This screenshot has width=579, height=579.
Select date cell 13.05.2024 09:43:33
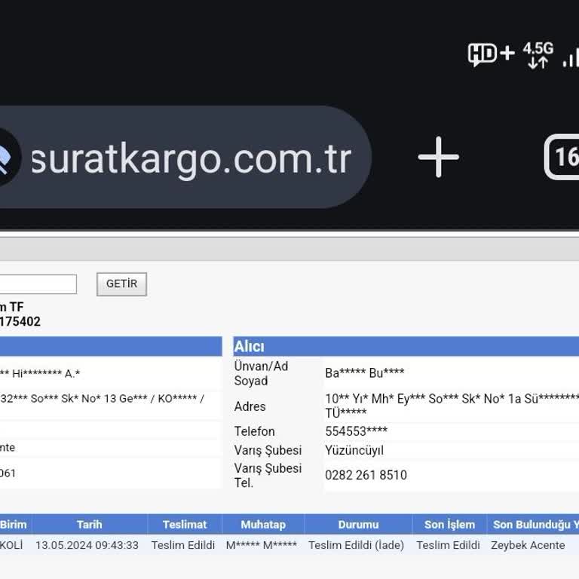87,545
